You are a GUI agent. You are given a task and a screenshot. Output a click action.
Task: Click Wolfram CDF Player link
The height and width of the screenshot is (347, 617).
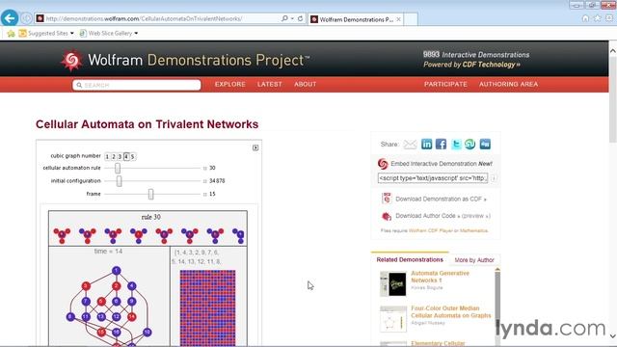pos(431,230)
